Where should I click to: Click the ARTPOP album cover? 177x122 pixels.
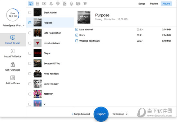[38, 94]
